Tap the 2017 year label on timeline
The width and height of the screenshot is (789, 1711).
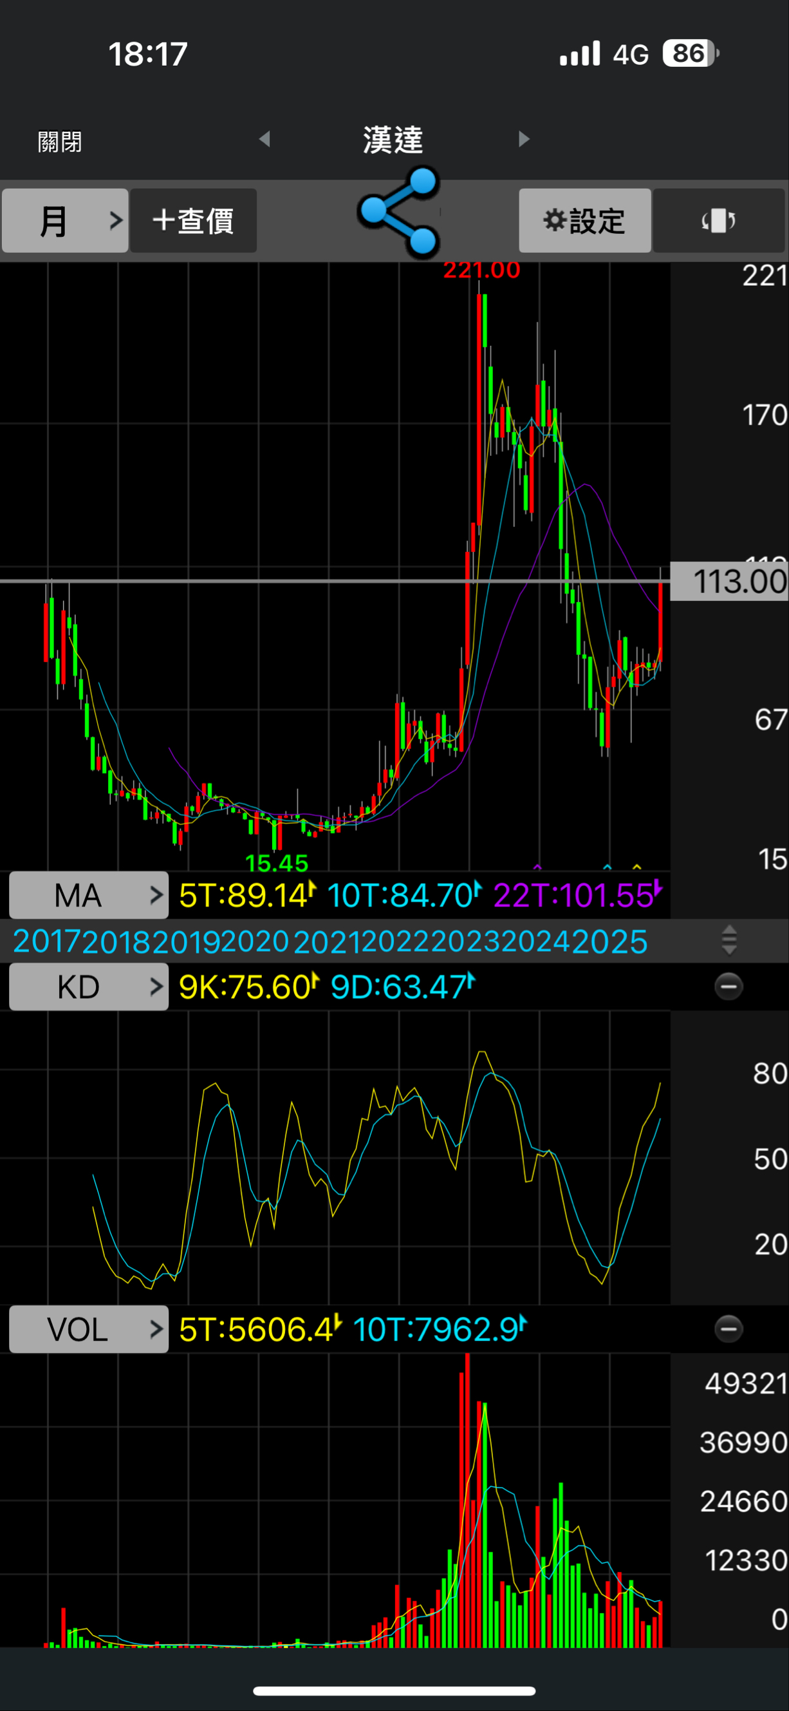point(47,942)
